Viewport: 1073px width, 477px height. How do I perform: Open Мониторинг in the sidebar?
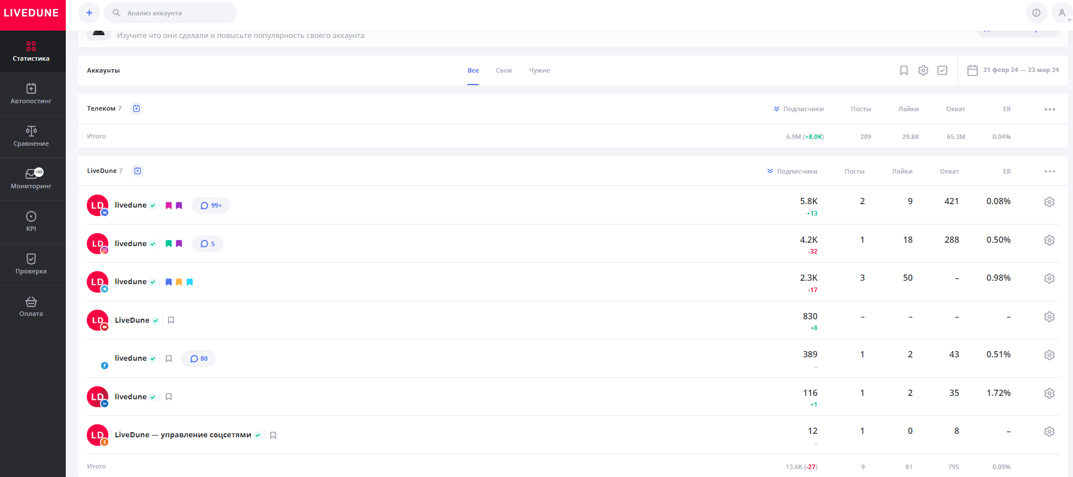point(31,179)
